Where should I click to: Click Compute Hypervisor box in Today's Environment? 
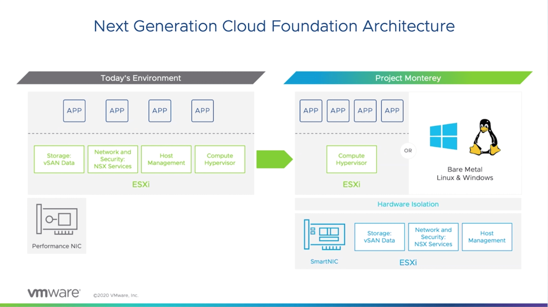(220, 159)
